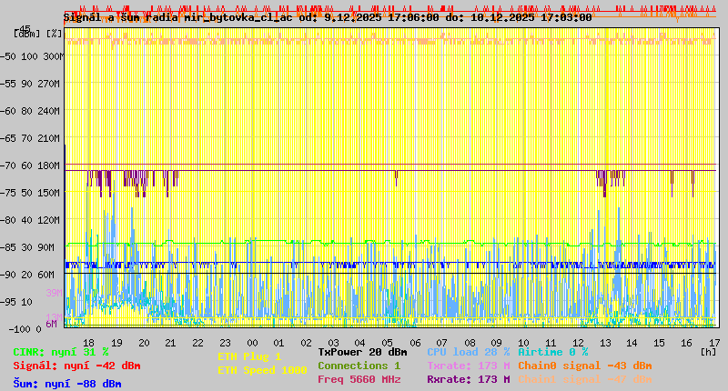Click the '23' hour tick on the time axis
Image resolution: width=728 pixels, height=391 pixels.
(x=225, y=343)
